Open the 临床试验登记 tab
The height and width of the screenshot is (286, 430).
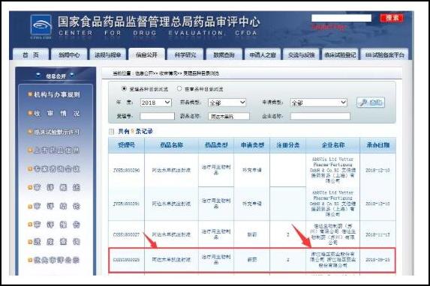click(x=340, y=55)
